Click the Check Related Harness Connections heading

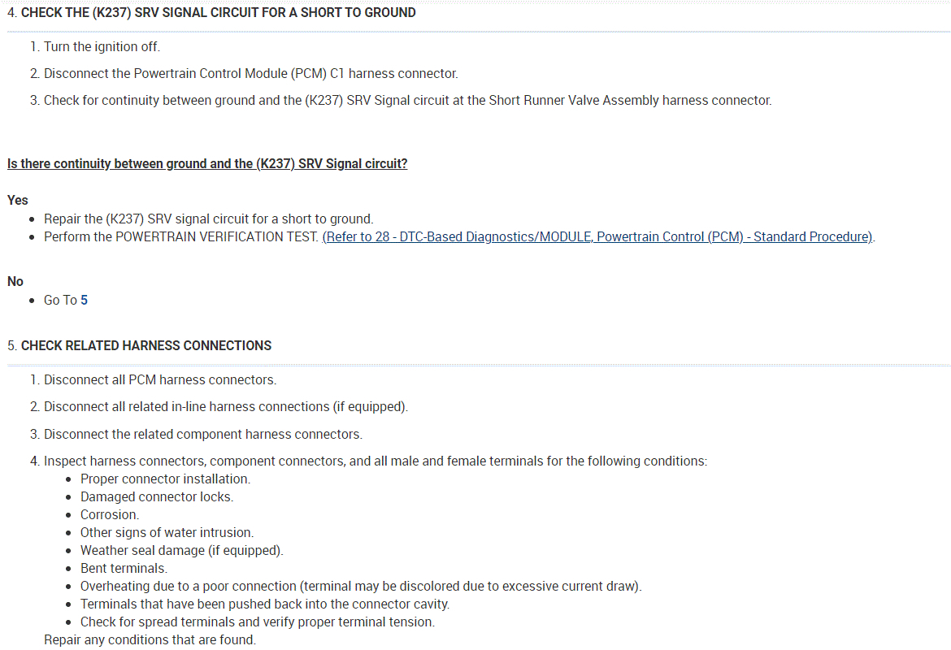(146, 346)
